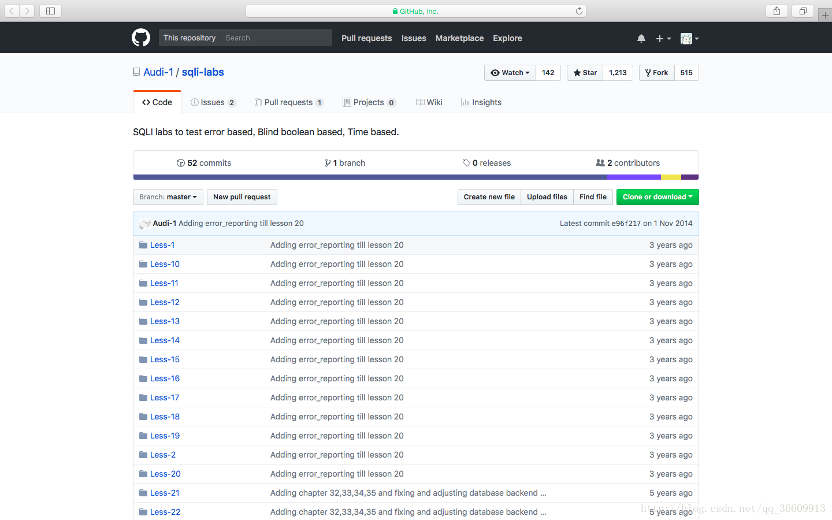The image size is (832, 520).
Task: Click the GitHub Octocat logo
Action: coord(141,38)
